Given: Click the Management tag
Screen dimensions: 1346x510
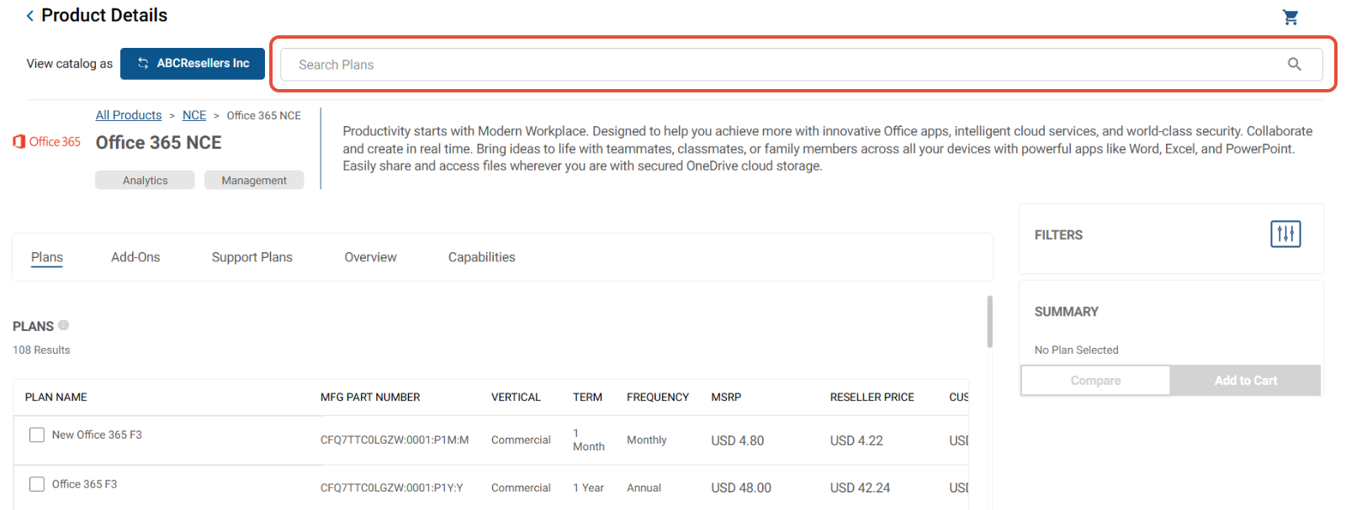Looking at the screenshot, I should pyautogui.click(x=254, y=181).
